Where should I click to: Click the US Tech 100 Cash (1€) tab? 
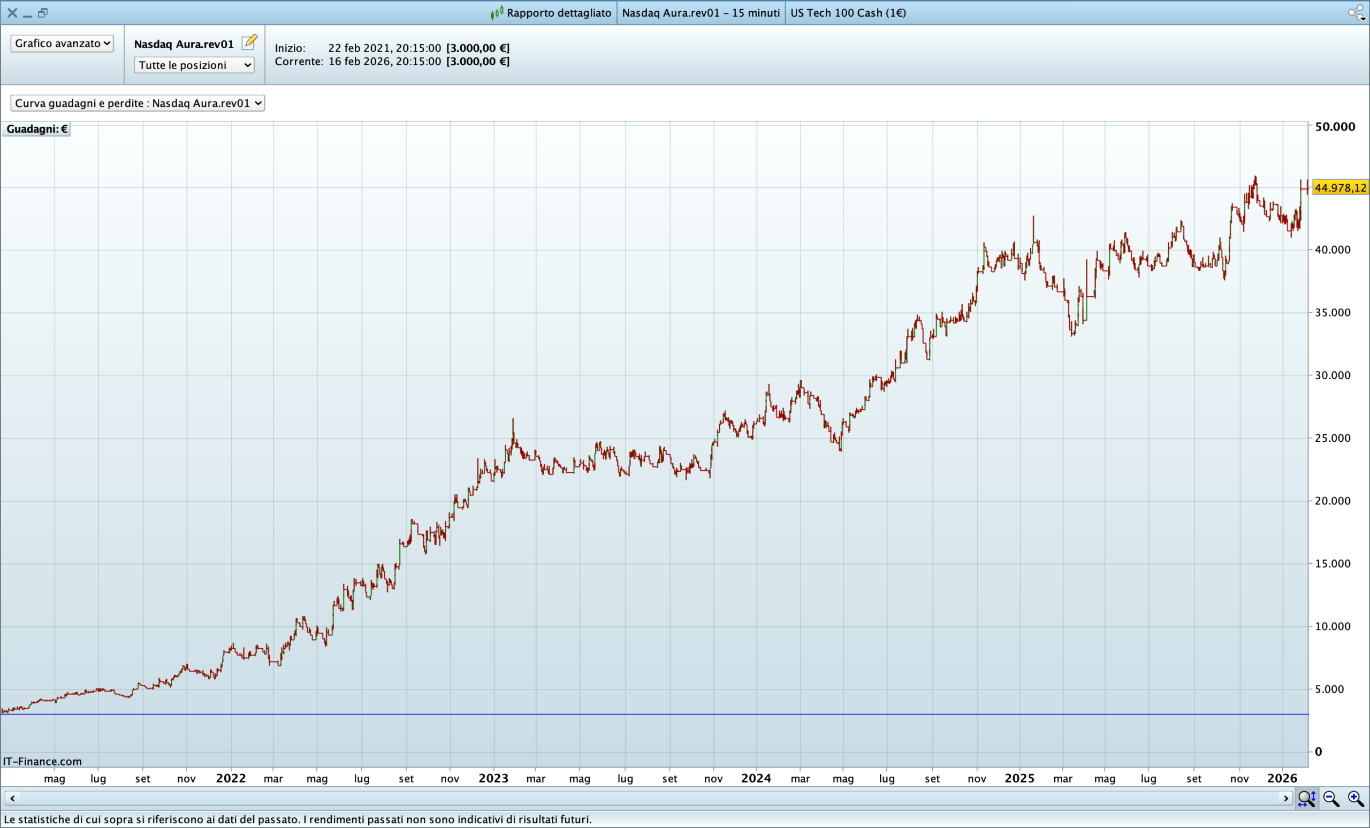[x=848, y=13]
